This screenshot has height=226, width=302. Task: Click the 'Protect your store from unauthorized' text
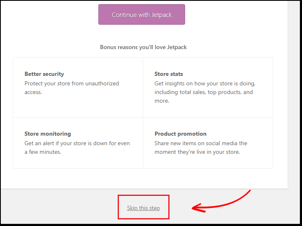[x=72, y=83]
